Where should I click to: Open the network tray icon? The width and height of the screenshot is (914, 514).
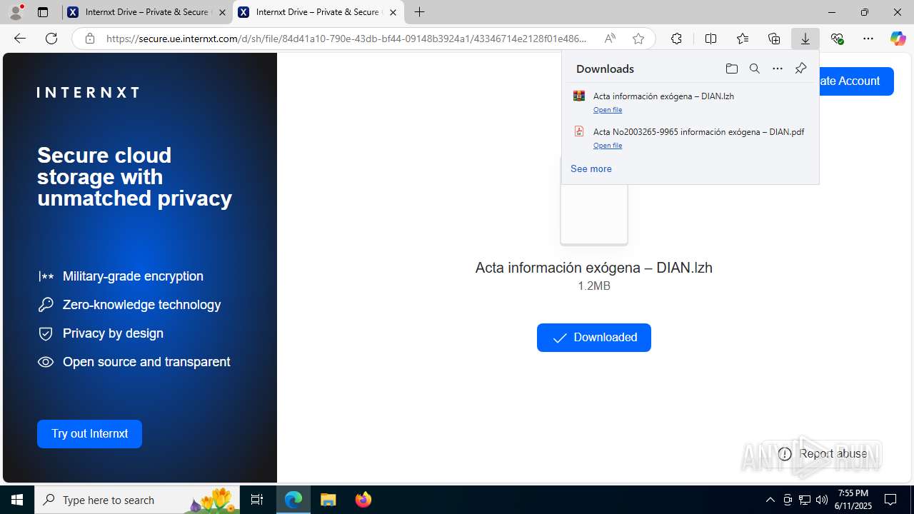click(x=804, y=500)
